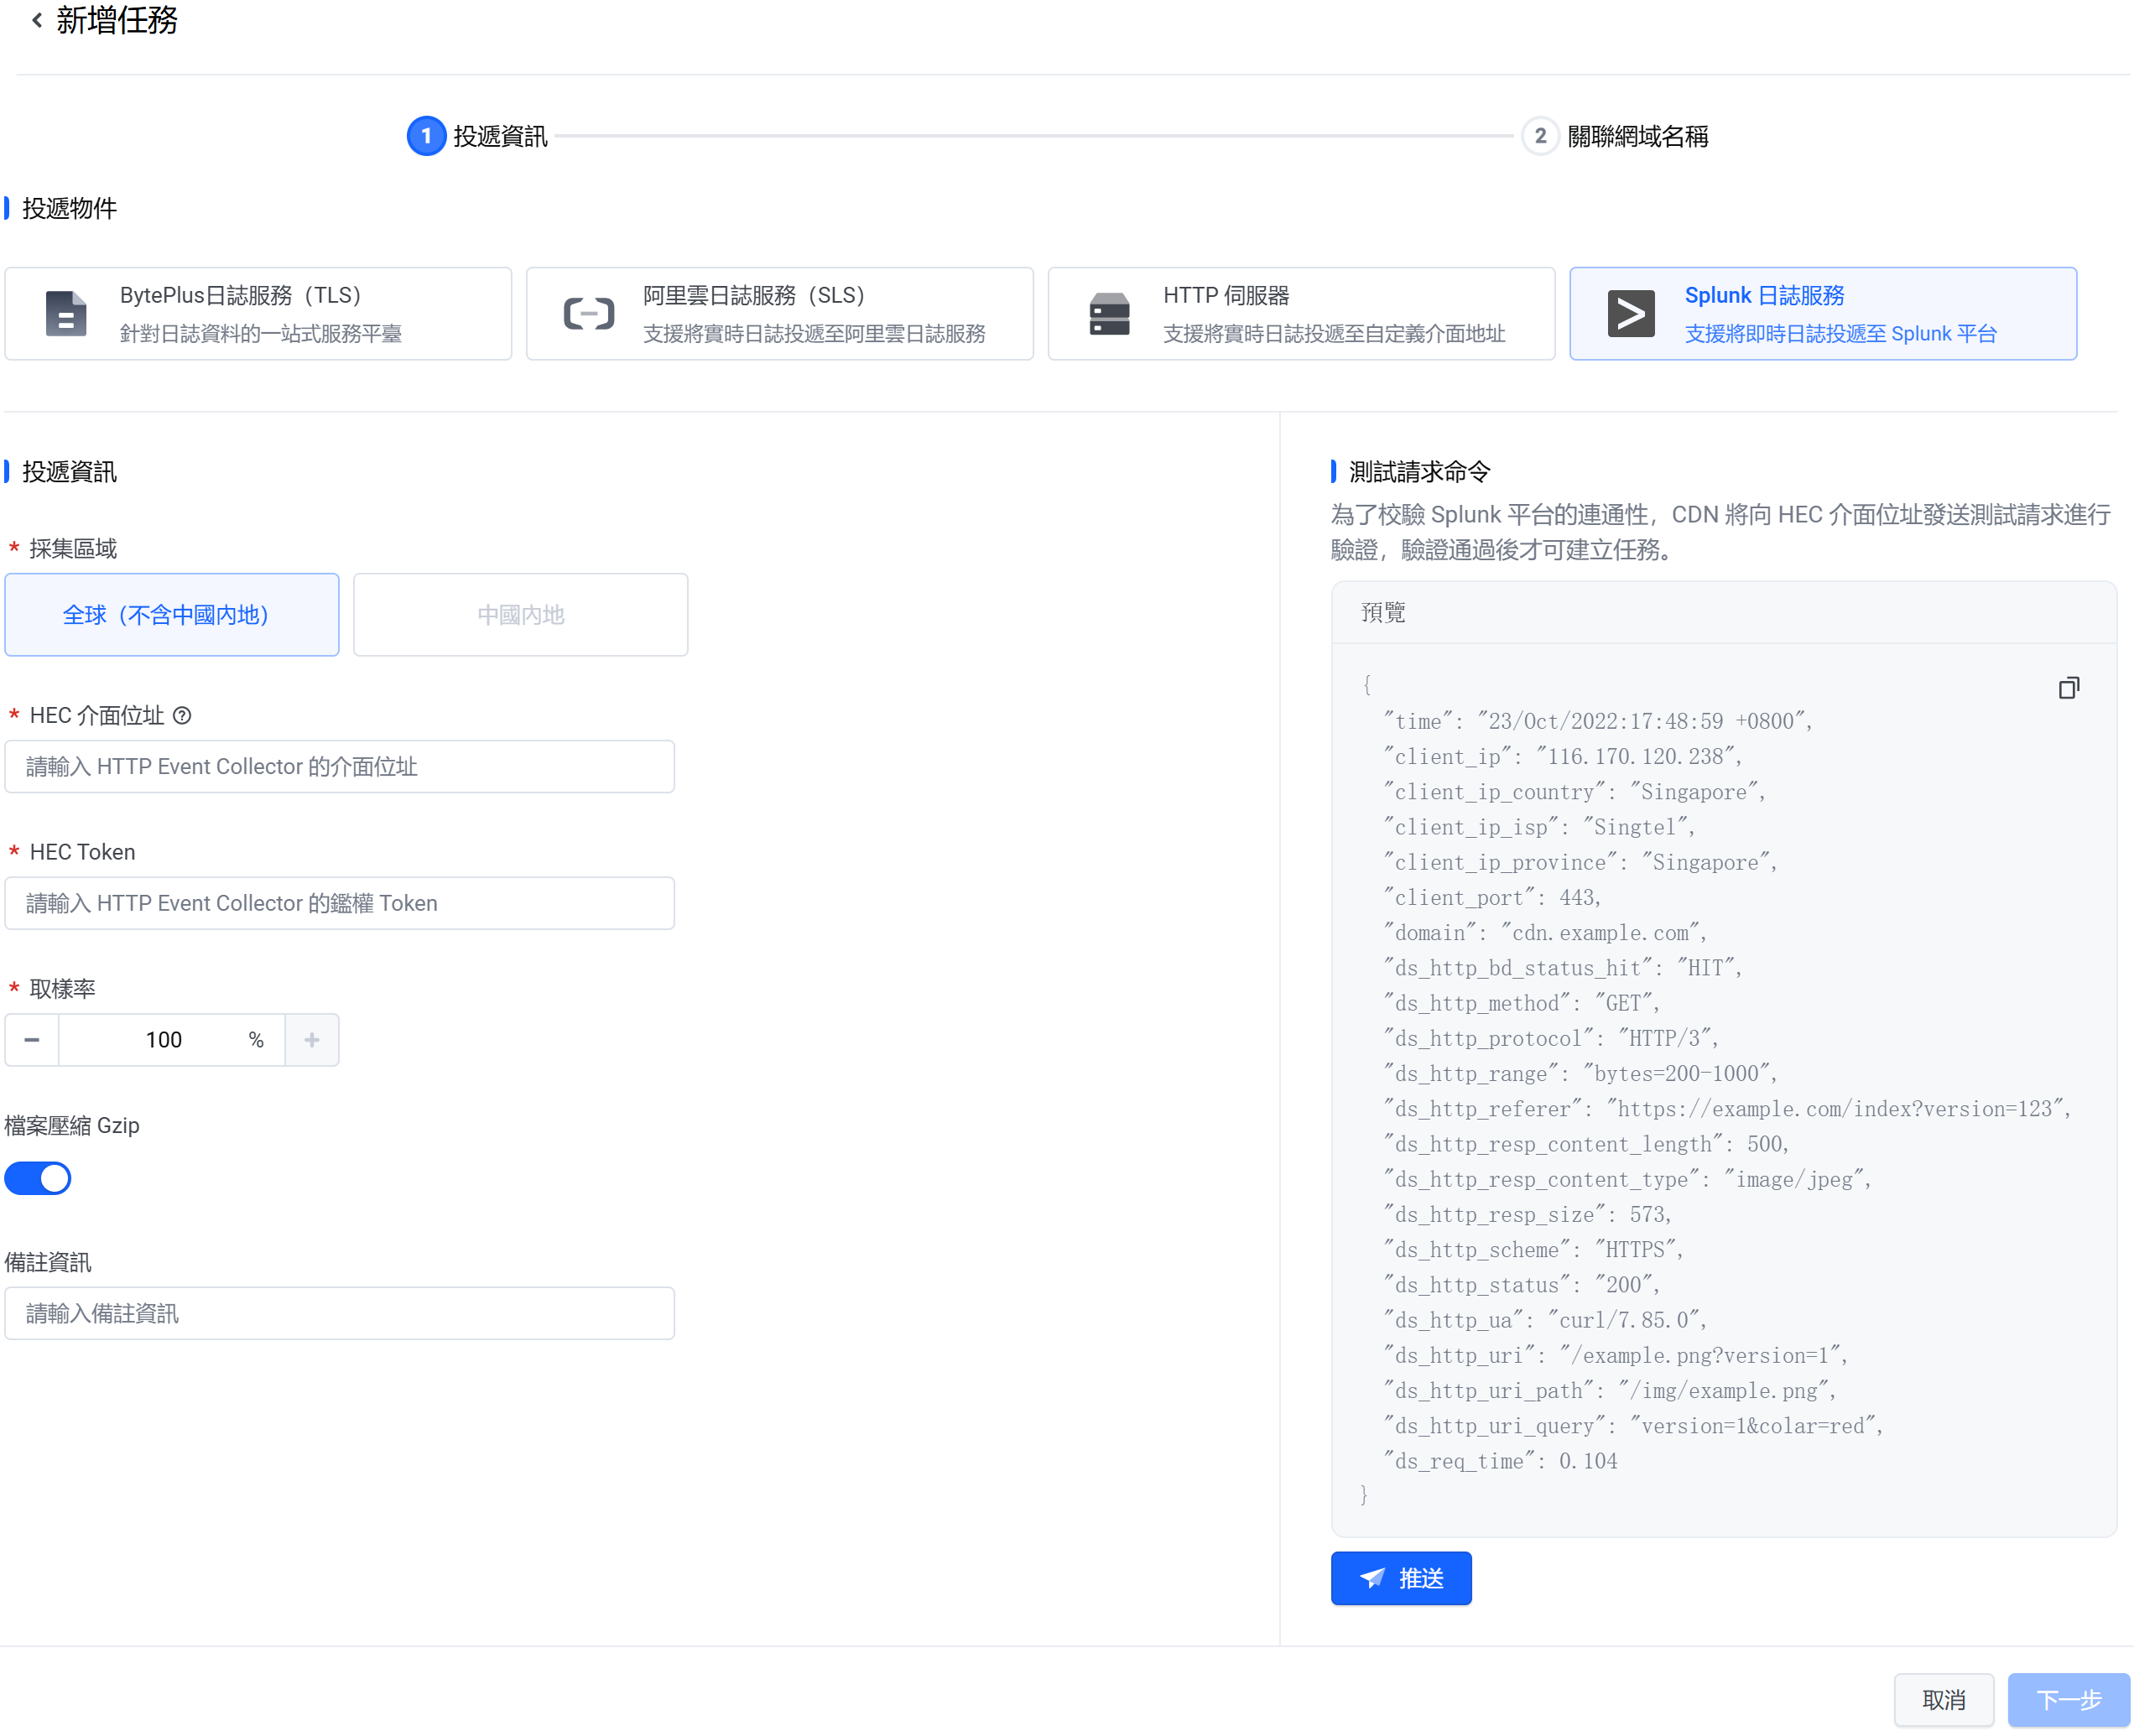2134x1736 pixels.
Task: Click the HTTP 伺服器 server icon
Action: point(1109,314)
